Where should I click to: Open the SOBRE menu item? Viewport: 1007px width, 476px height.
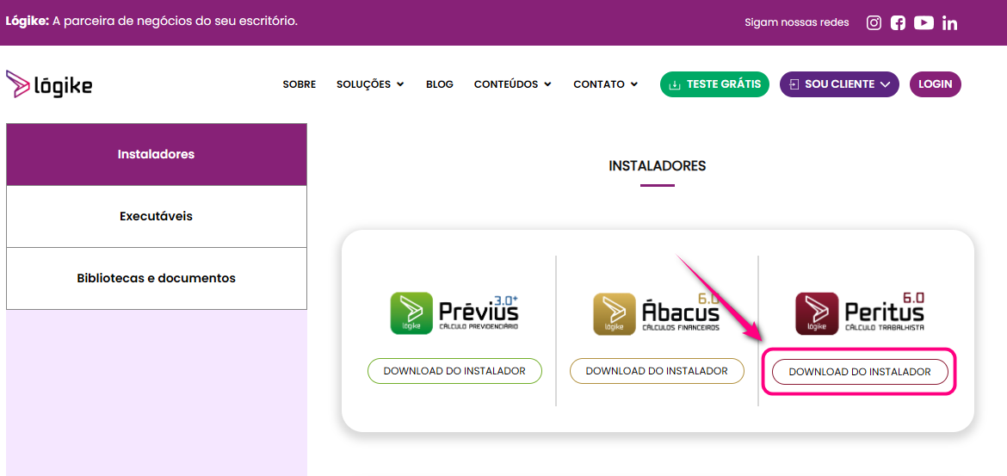300,85
